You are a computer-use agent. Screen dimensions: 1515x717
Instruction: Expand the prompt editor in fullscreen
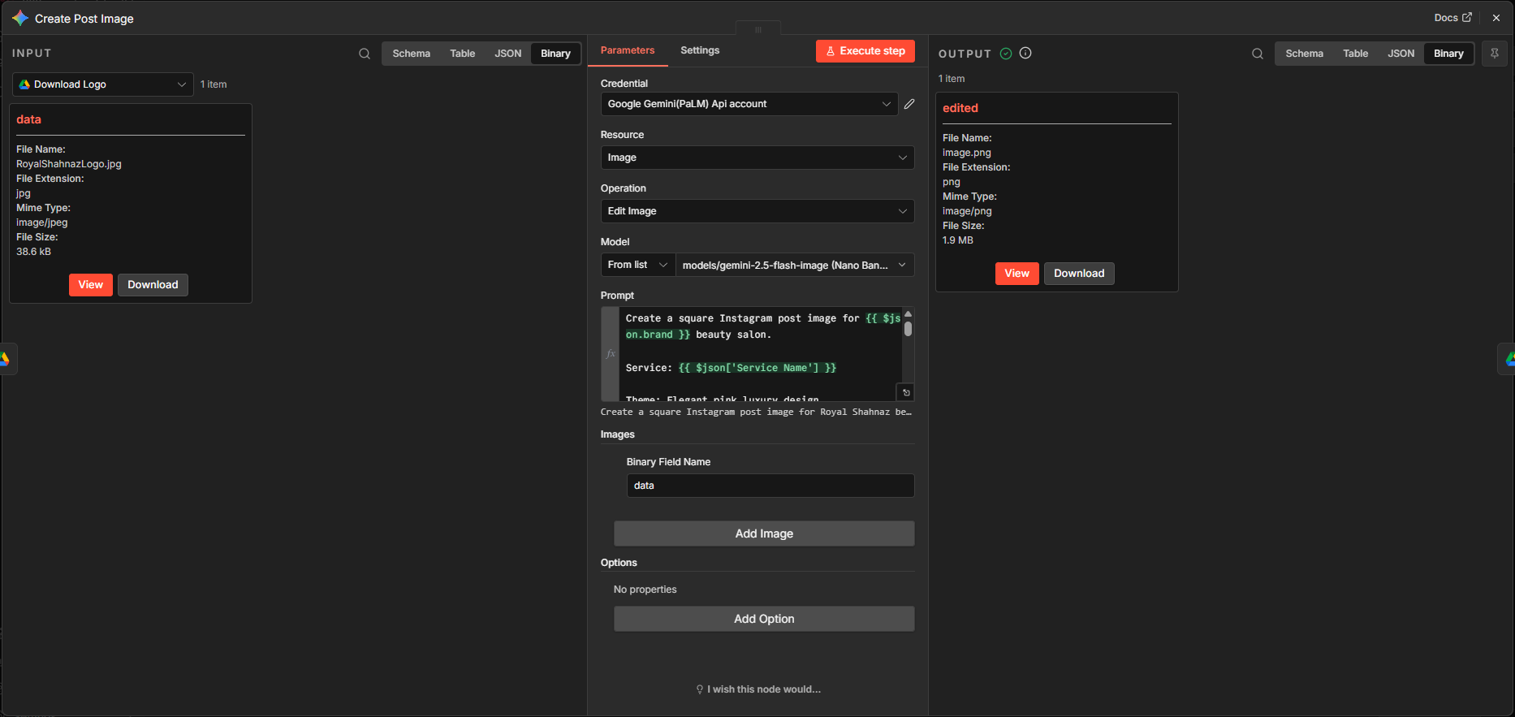tap(906, 392)
